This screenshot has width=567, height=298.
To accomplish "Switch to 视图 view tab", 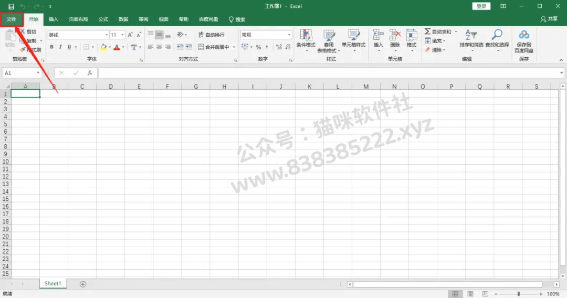I will pos(163,19).
